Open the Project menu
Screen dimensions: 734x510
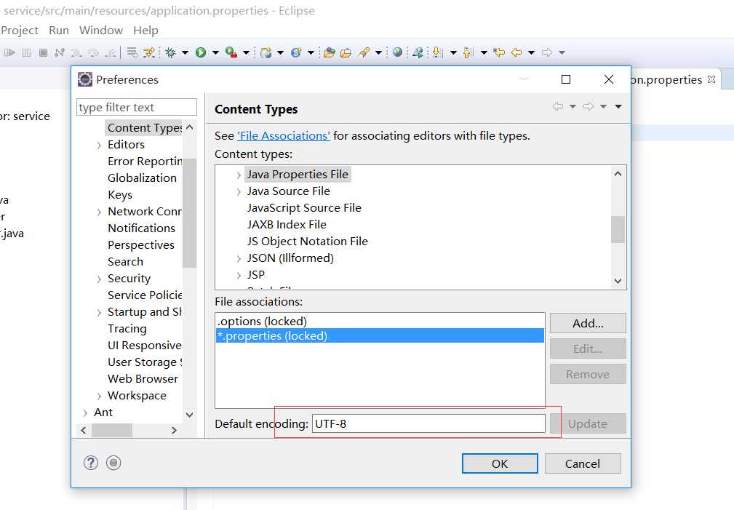(19, 31)
